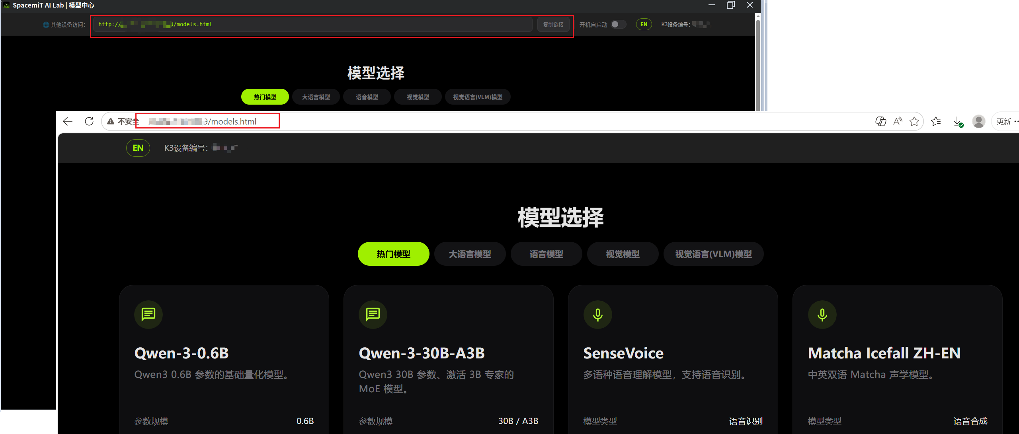Click the 复制链接 button
Viewport: 1019px width, 434px height.
point(553,25)
